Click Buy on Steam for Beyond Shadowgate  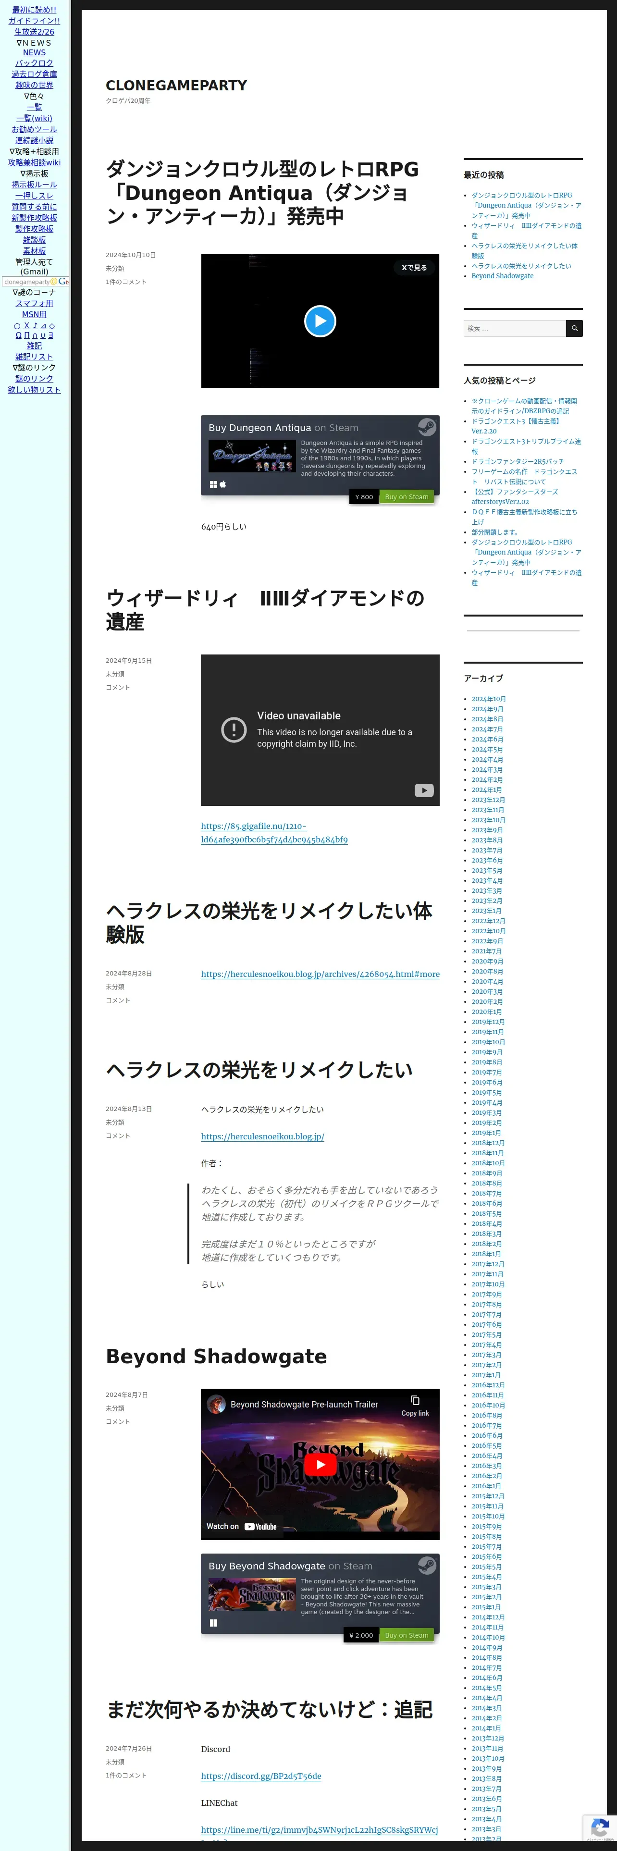(406, 1635)
